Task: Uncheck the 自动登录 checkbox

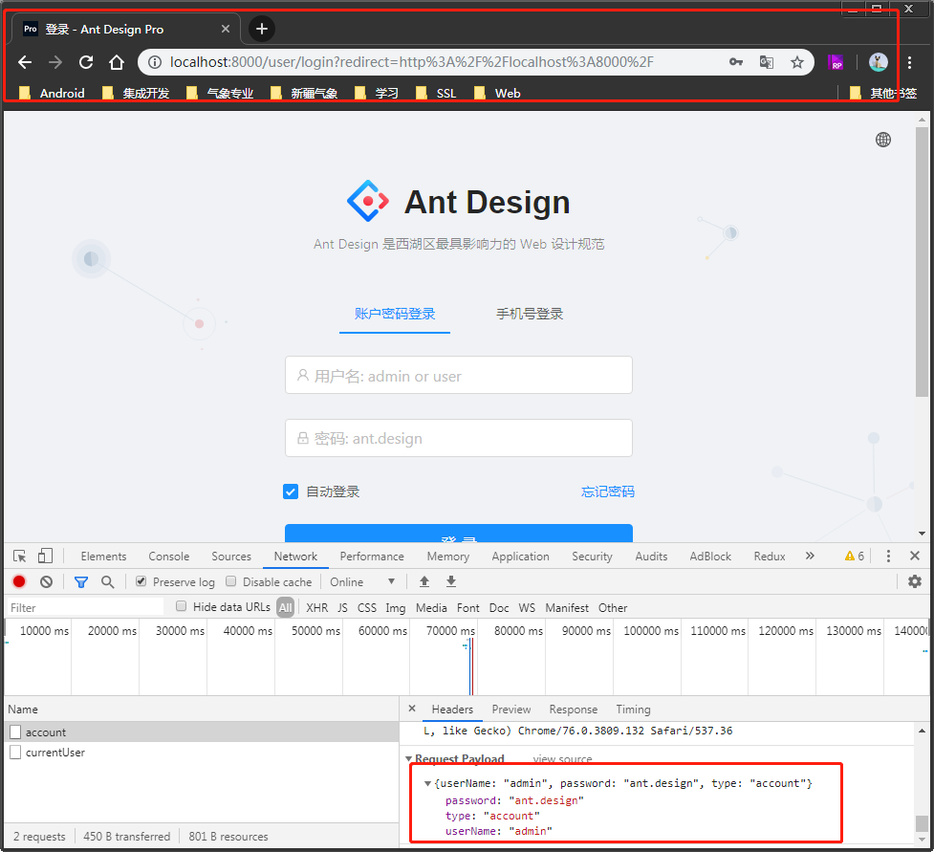Action: (291, 492)
